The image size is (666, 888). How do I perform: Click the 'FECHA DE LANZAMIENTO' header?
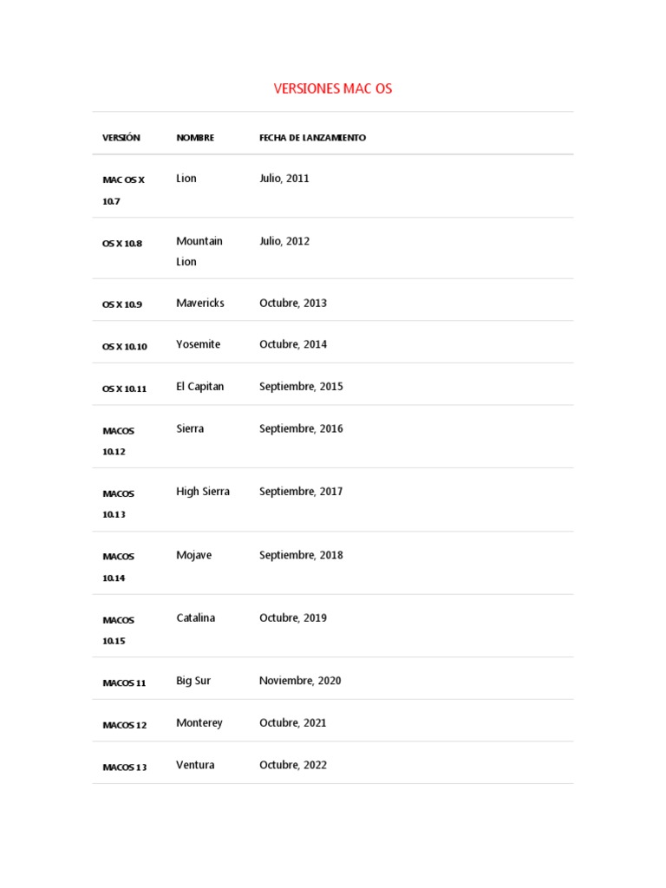pyautogui.click(x=312, y=138)
